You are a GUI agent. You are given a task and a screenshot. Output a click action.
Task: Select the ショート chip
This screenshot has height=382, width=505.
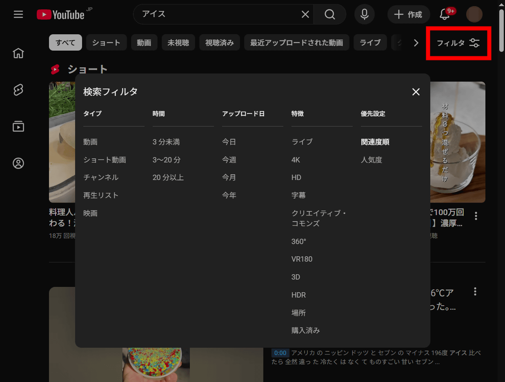coord(107,42)
